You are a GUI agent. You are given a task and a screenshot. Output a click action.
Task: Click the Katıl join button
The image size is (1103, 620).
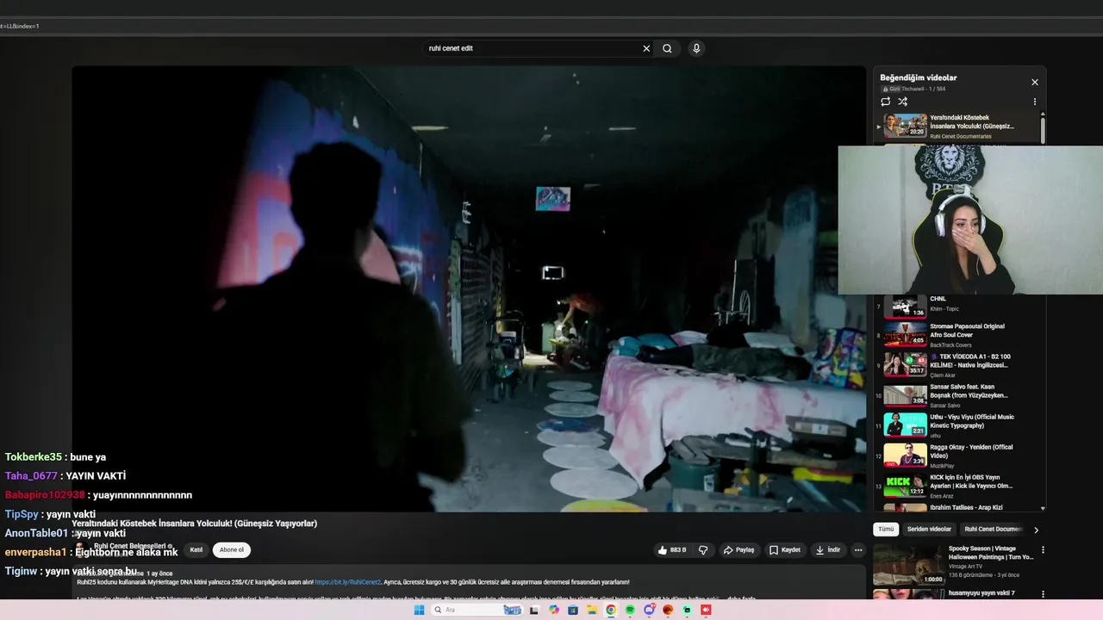[x=196, y=550]
